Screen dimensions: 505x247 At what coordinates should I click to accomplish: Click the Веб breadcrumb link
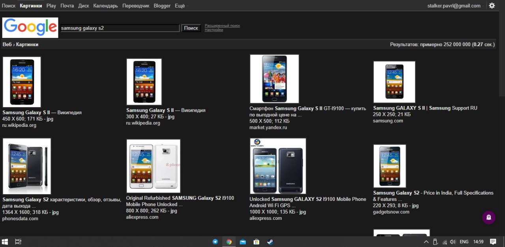tap(7, 45)
